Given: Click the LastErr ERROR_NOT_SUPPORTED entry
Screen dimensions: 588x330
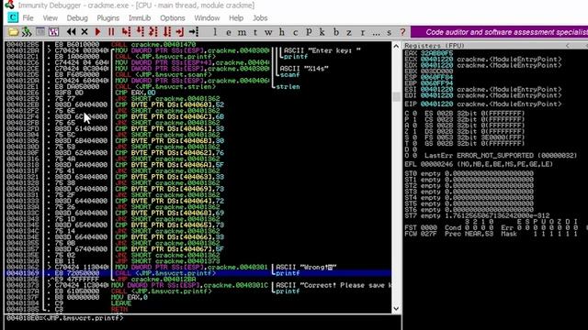Looking at the screenshot, I should coord(501,155).
